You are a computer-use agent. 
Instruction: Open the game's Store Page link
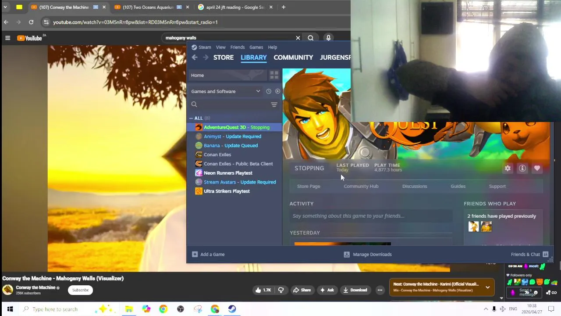309,186
